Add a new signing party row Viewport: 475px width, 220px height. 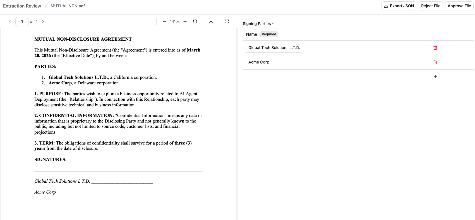(x=435, y=76)
